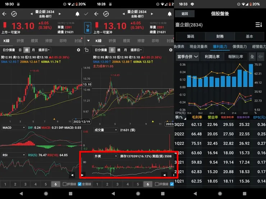The width and height of the screenshot is (266, 199).
Task: Tap Android back button on right screen
Action: (x=195, y=193)
